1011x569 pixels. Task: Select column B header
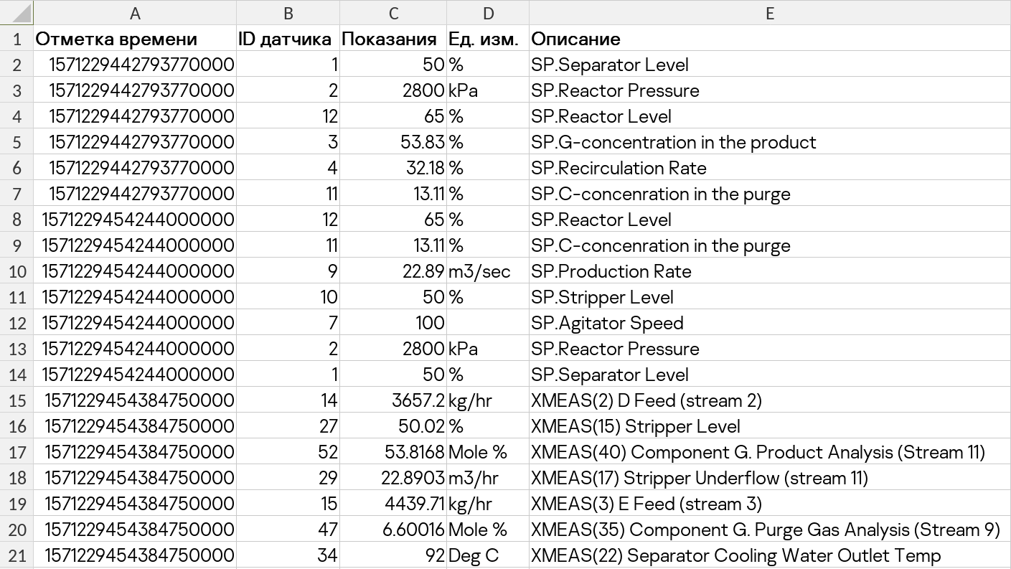click(288, 13)
